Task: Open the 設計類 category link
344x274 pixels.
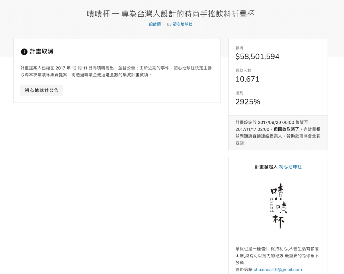Action: click(x=155, y=24)
